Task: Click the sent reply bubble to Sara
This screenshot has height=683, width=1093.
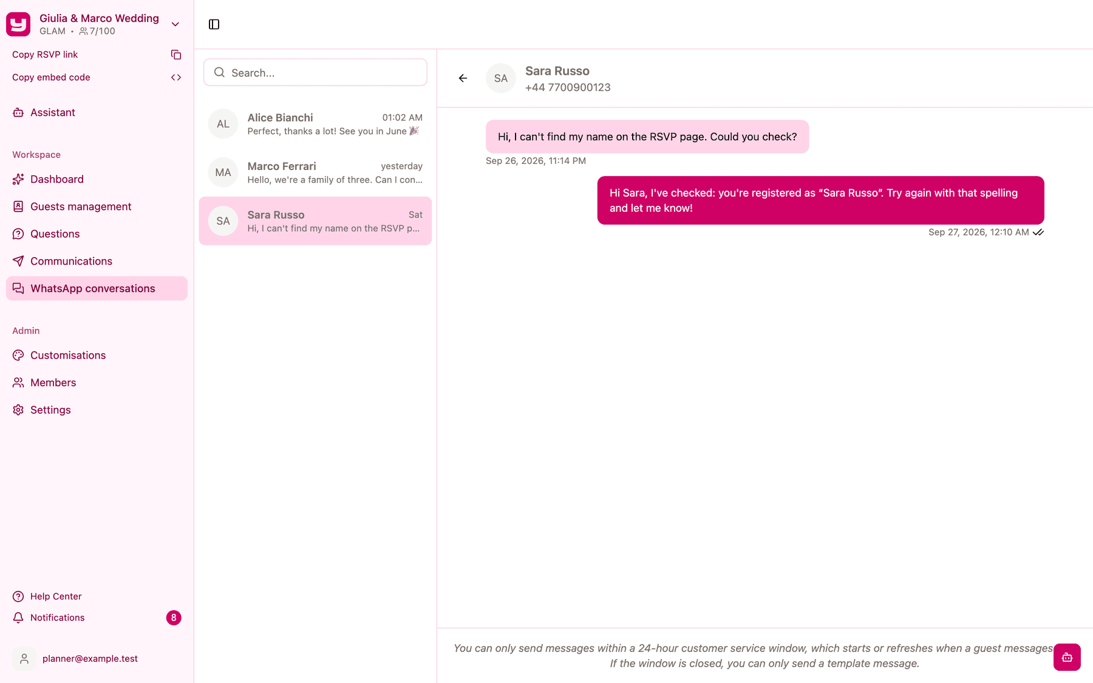Action: [820, 200]
